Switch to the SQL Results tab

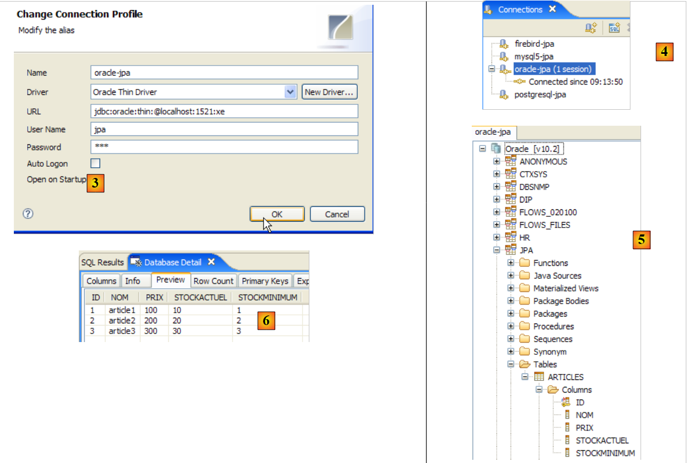coord(102,262)
